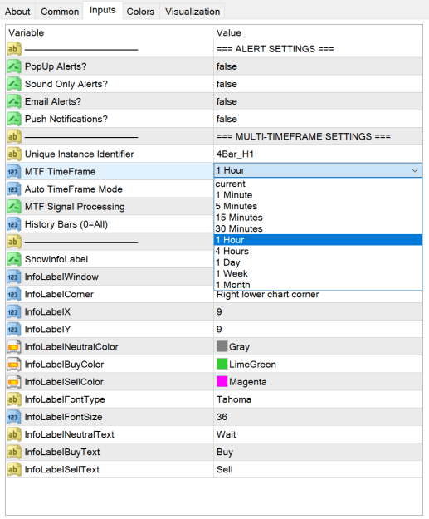Click the History Bars integer icon
The image size is (429, 519).
pos(14,224)
